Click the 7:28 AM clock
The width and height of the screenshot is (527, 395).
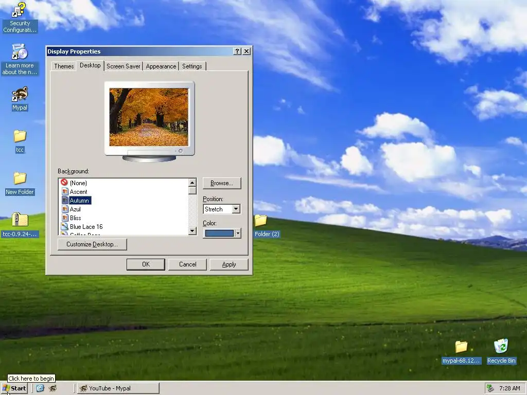pos(510,388)
